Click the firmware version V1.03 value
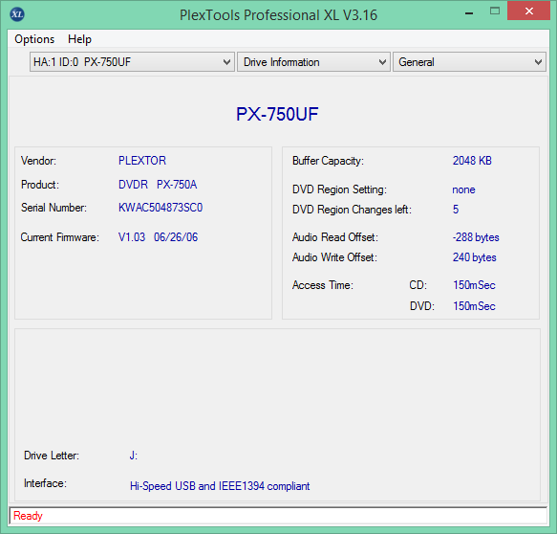Screen dimensions: 557x534 click(x=132, y=237)
